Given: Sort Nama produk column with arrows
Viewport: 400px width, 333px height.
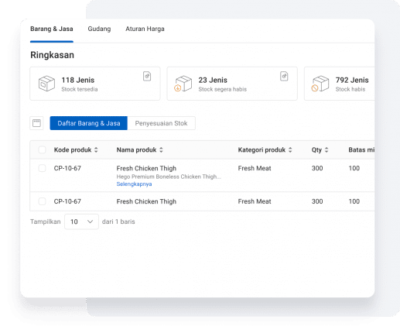Looking at the screenshot, I should [x=161, y=149].
